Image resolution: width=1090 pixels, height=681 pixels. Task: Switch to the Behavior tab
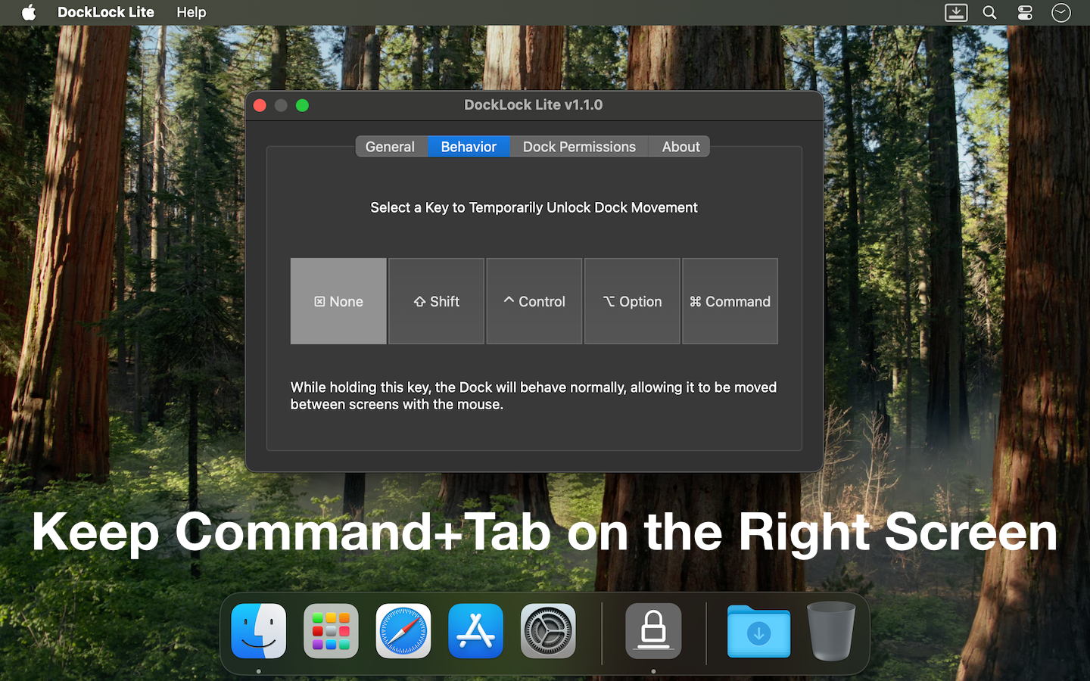pyautogui.click(x=469, y=147)
